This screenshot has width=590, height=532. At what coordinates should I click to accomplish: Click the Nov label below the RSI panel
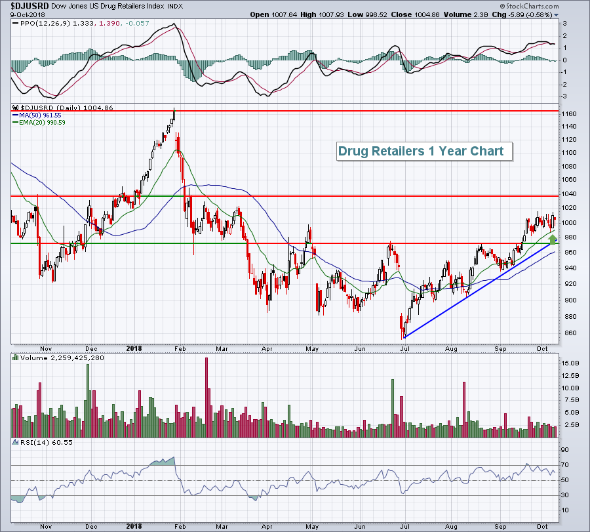pyautogui.click(x=46, y=527)
